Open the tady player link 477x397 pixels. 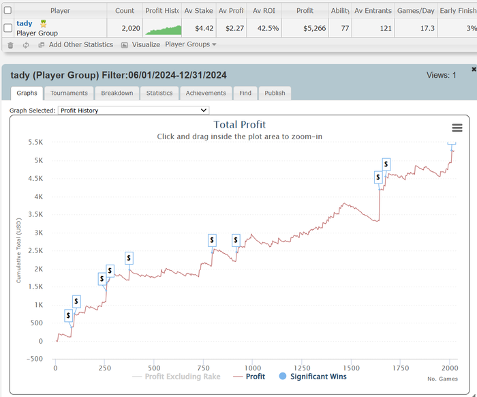click(x=25, y=23)
